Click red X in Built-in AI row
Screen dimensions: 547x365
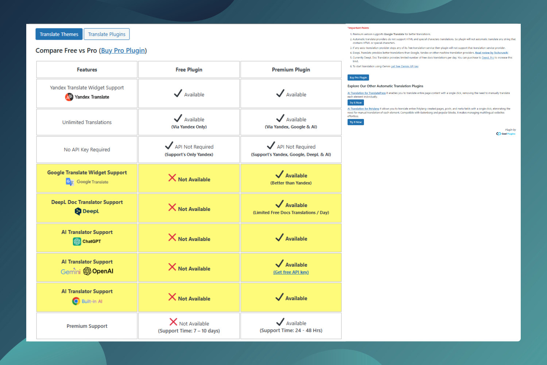[172, 297]
